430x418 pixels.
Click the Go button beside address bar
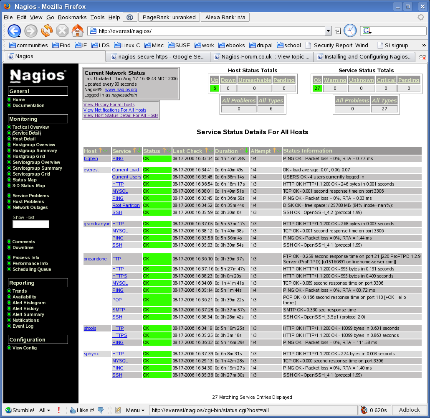pyautogui.click(x=338, y=31)
